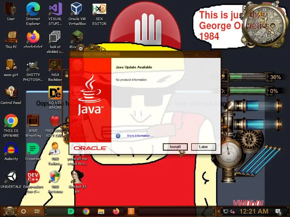Screen dimensions: 290x217
Task: Click the 36% green usage bar
Action: (248, 77)
